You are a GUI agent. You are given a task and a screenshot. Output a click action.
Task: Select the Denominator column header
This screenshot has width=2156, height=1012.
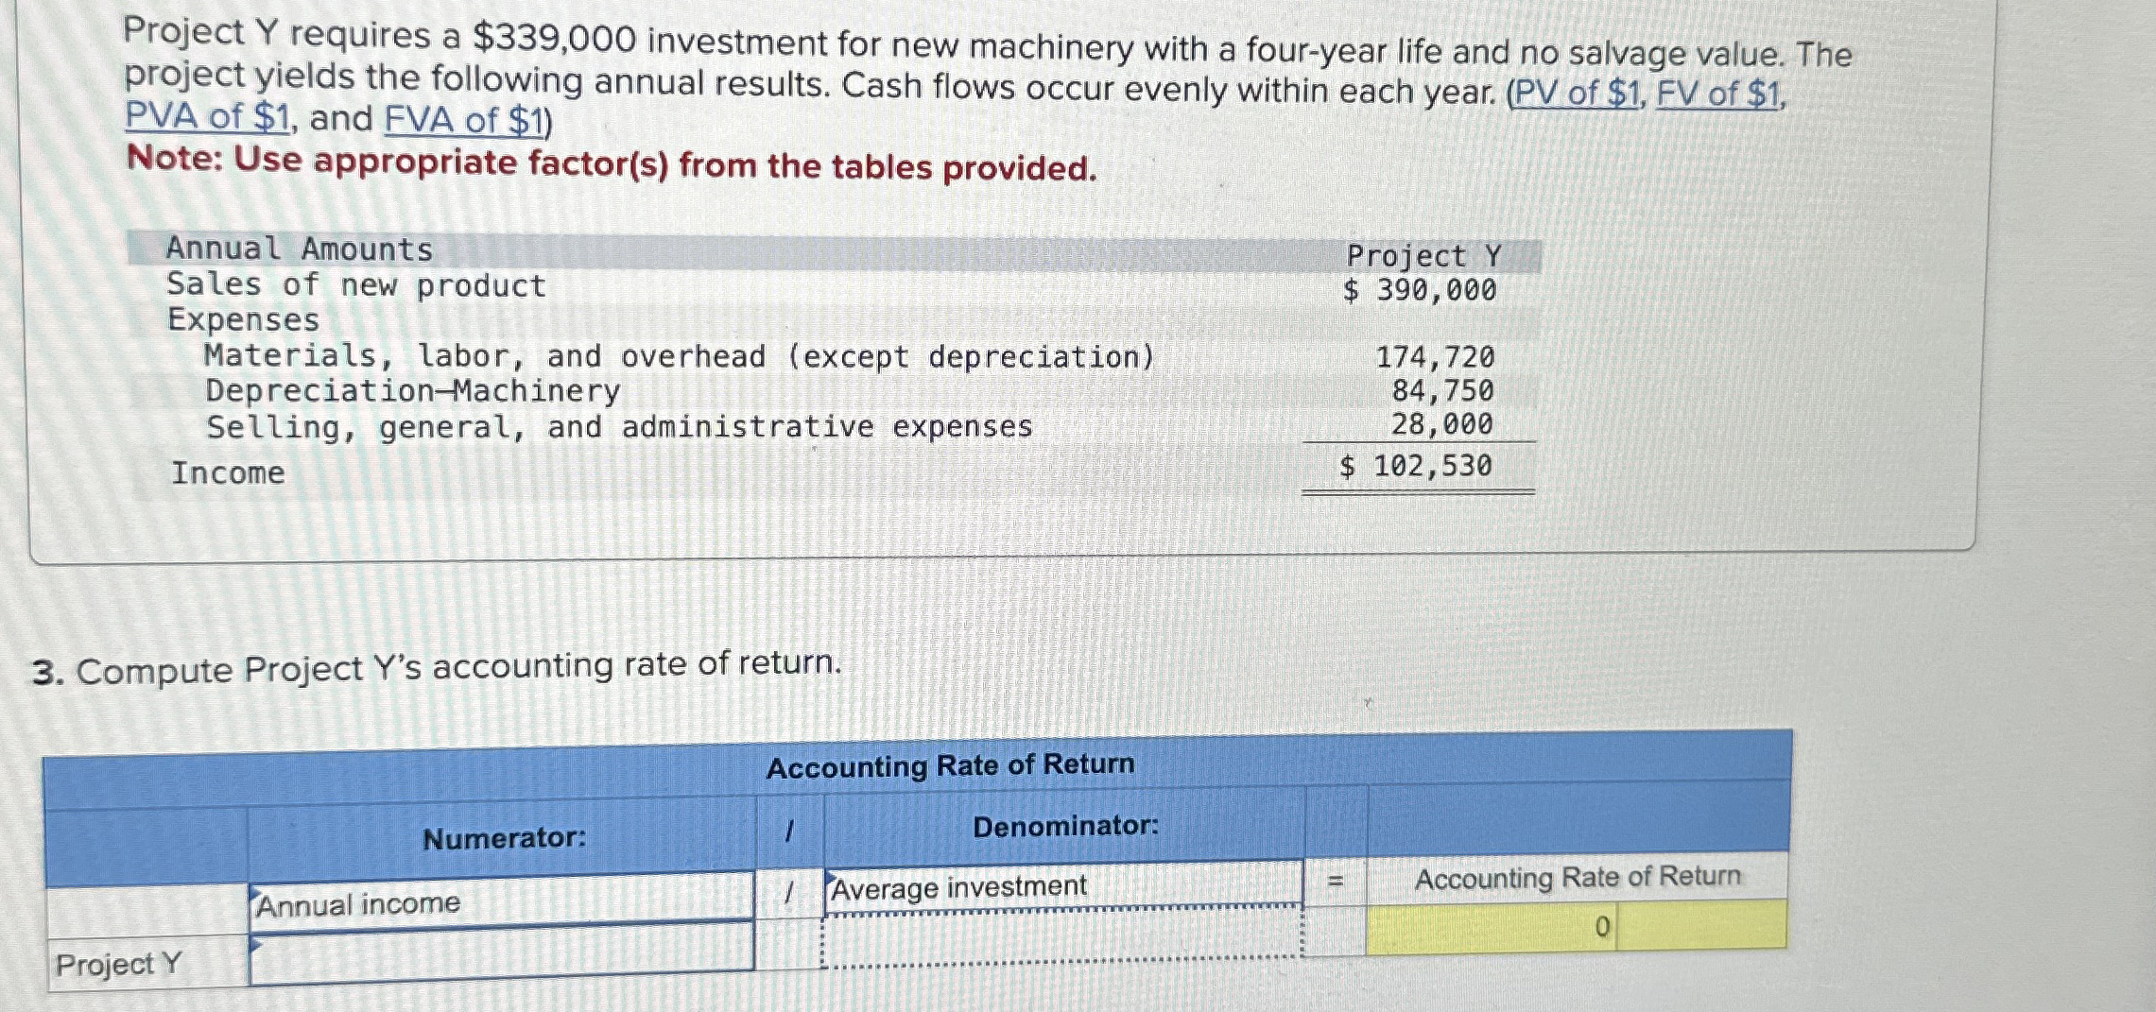point(1065,827)
